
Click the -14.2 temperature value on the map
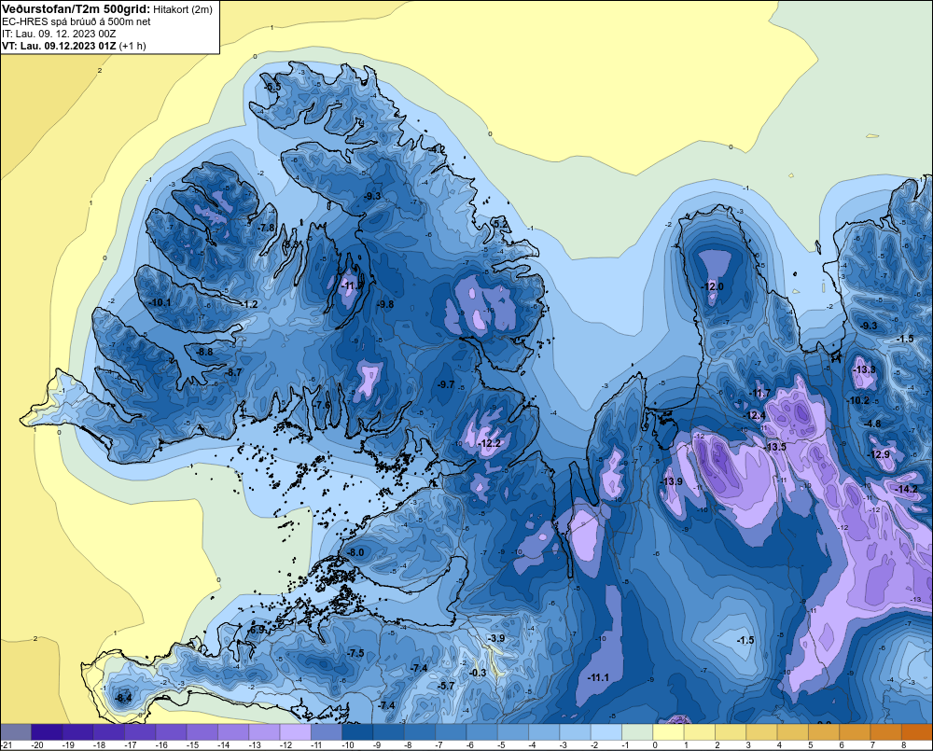tap(907, 489)
